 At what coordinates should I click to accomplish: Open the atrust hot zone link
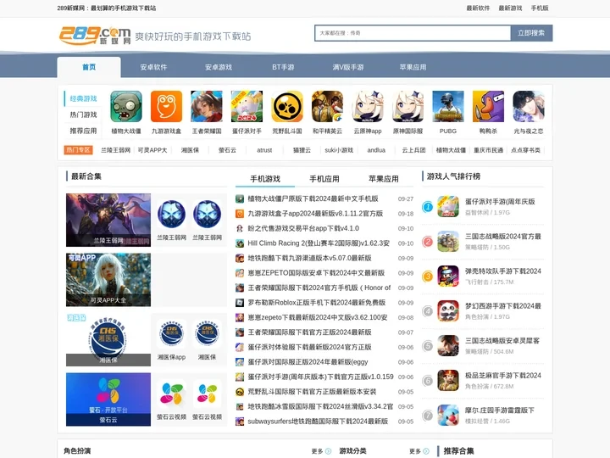(264, 150)
